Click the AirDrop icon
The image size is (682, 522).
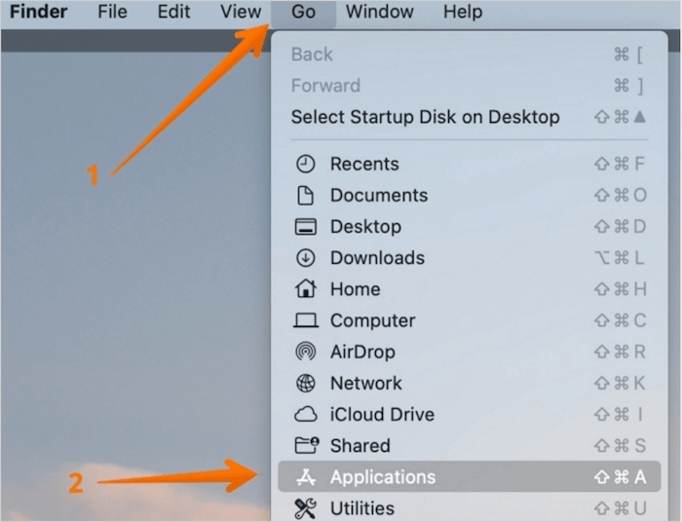tap(306, 352)
